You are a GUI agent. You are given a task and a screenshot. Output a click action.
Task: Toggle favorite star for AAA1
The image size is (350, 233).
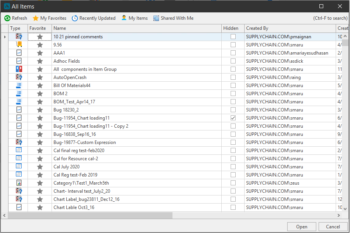point(40,53)
